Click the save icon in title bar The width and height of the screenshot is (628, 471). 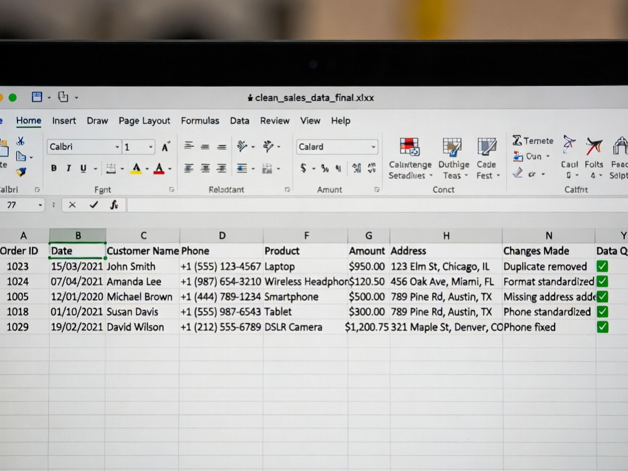pos(37,97)
